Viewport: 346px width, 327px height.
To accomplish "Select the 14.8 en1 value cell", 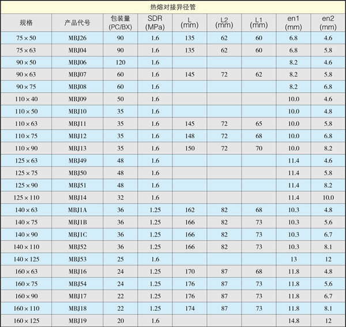I will [x=294, y=320].
